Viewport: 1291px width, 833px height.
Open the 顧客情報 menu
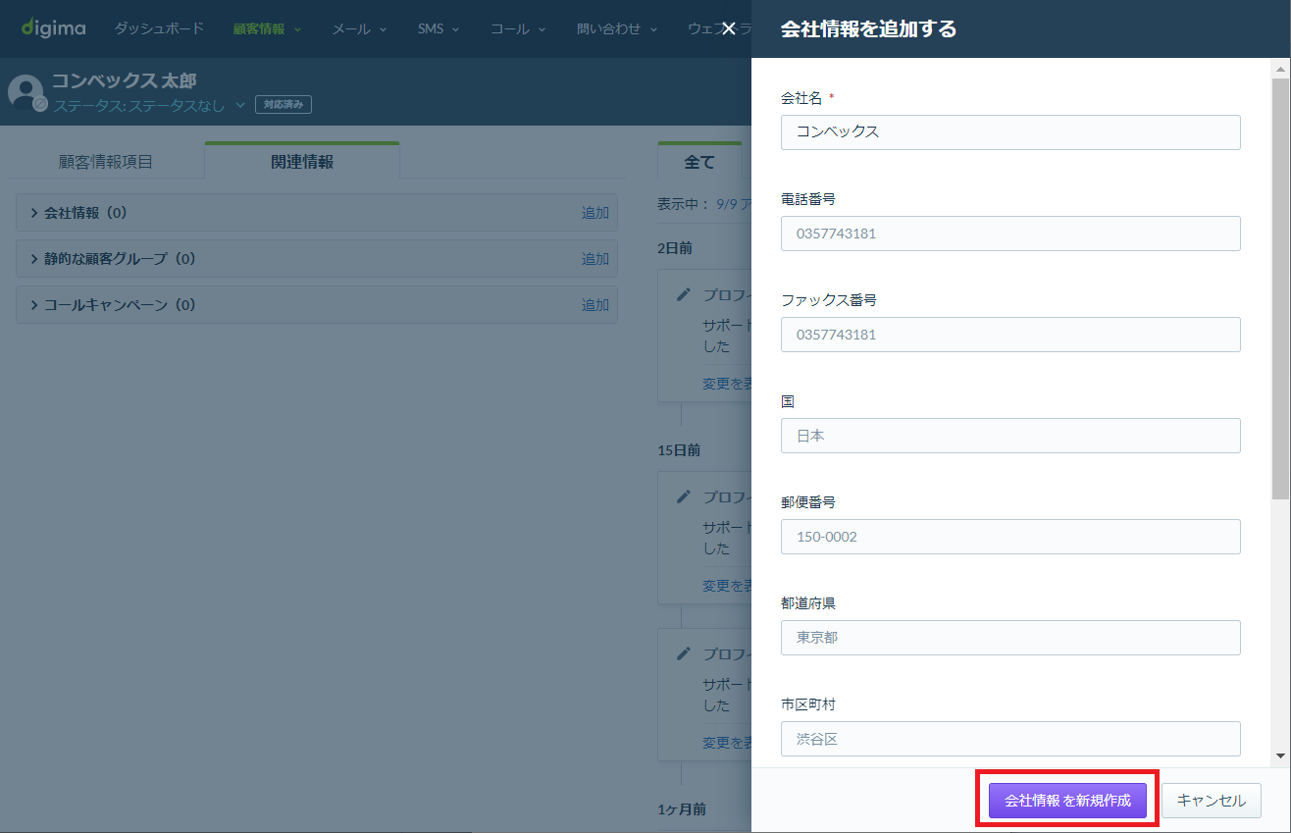(x=267, y=28)
